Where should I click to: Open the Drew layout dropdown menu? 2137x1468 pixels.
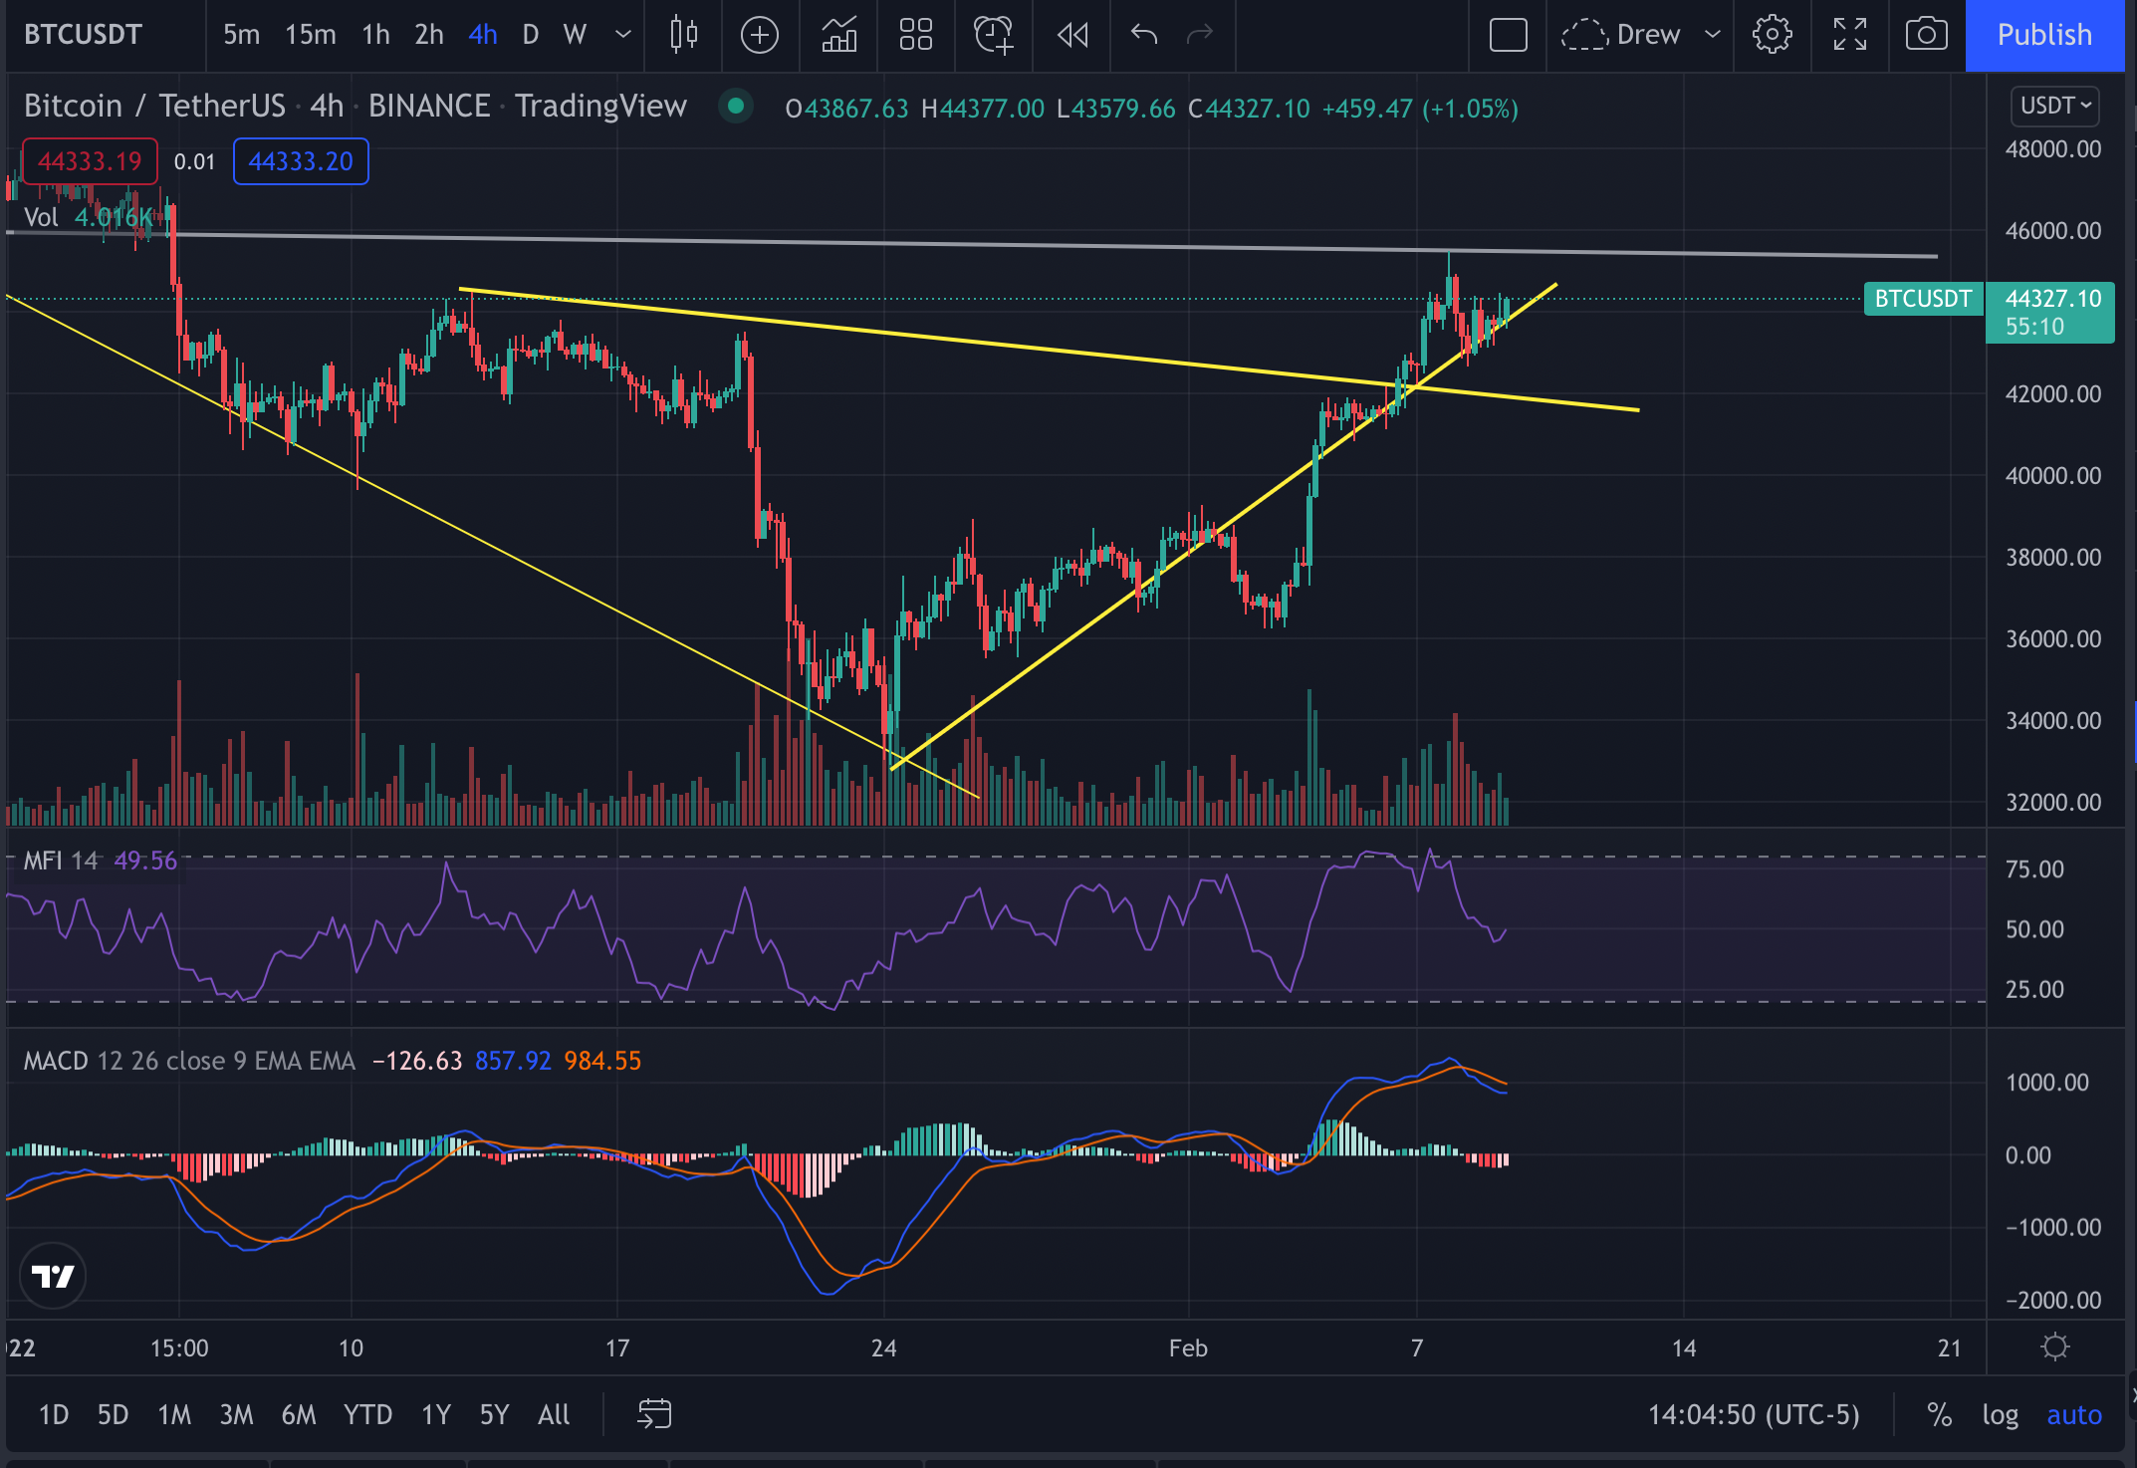pos(1713,35)
